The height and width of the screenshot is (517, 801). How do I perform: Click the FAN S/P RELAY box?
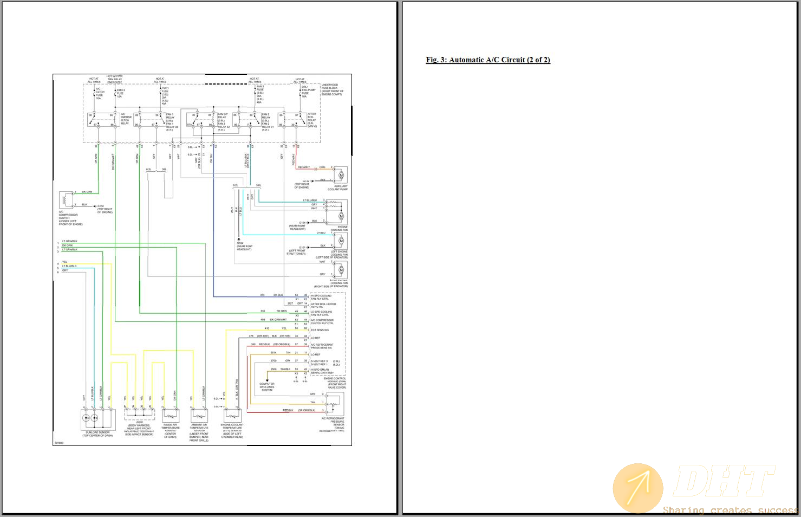click(x=201, y=120)
